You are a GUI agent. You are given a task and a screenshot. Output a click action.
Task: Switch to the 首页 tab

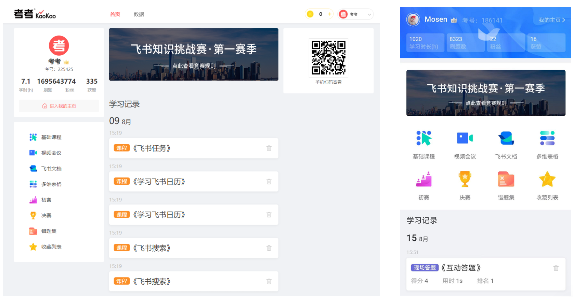click(x=115, y=14)
